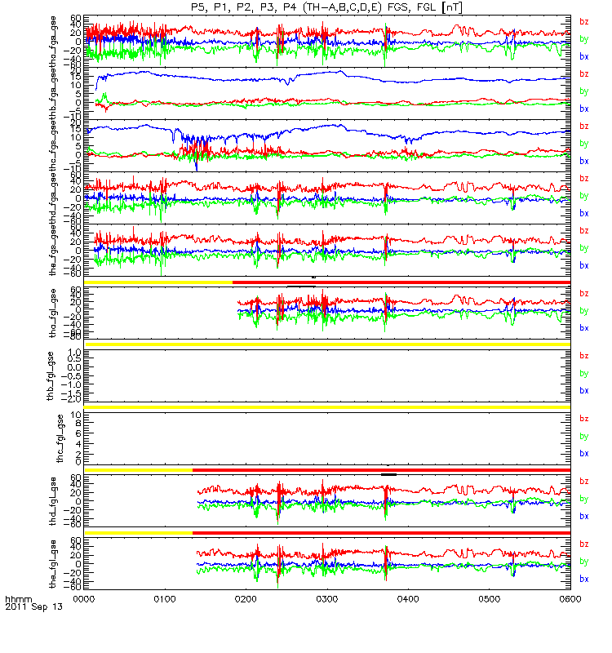Screen dimensions: 612x653
Task: Click the plot title 'P5, P1, P2, P3, P4 (TH-A,B,C,D,E) FGS, FGL [nT]'
Action: 327,7
